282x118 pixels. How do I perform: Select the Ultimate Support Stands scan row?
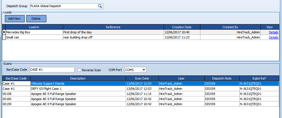tap(77, 84)
